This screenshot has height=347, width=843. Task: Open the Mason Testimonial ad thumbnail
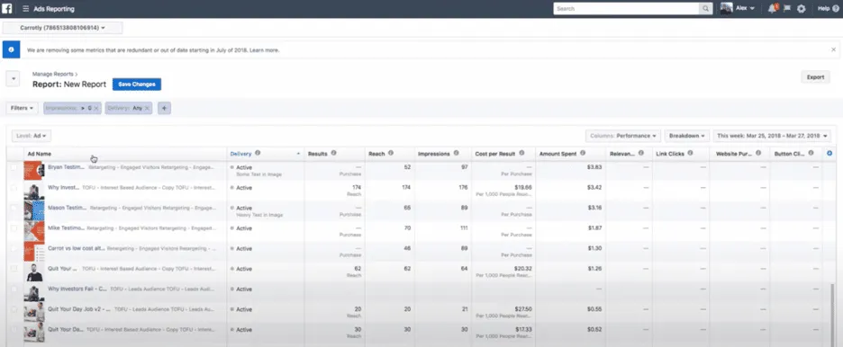coord(34,211)
